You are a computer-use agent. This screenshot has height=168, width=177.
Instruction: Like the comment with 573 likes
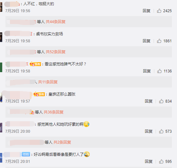tap(161, 131)
